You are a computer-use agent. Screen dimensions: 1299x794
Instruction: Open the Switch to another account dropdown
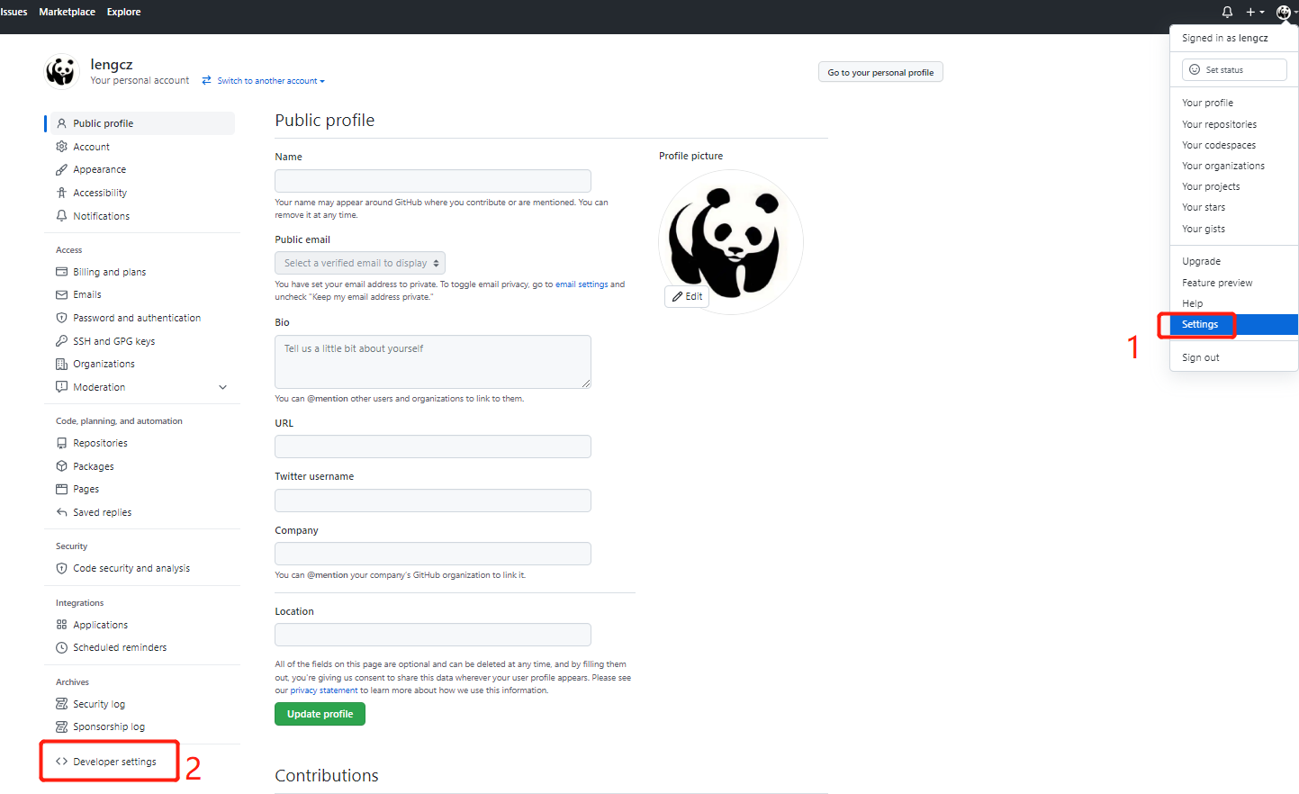(264, 81)
